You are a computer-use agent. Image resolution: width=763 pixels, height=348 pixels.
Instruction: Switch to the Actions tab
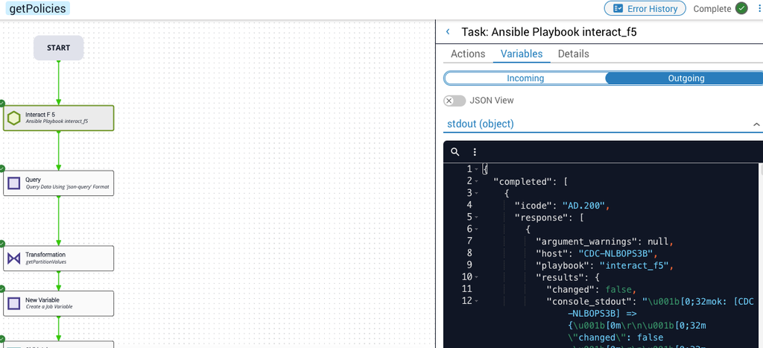[468, 54]
